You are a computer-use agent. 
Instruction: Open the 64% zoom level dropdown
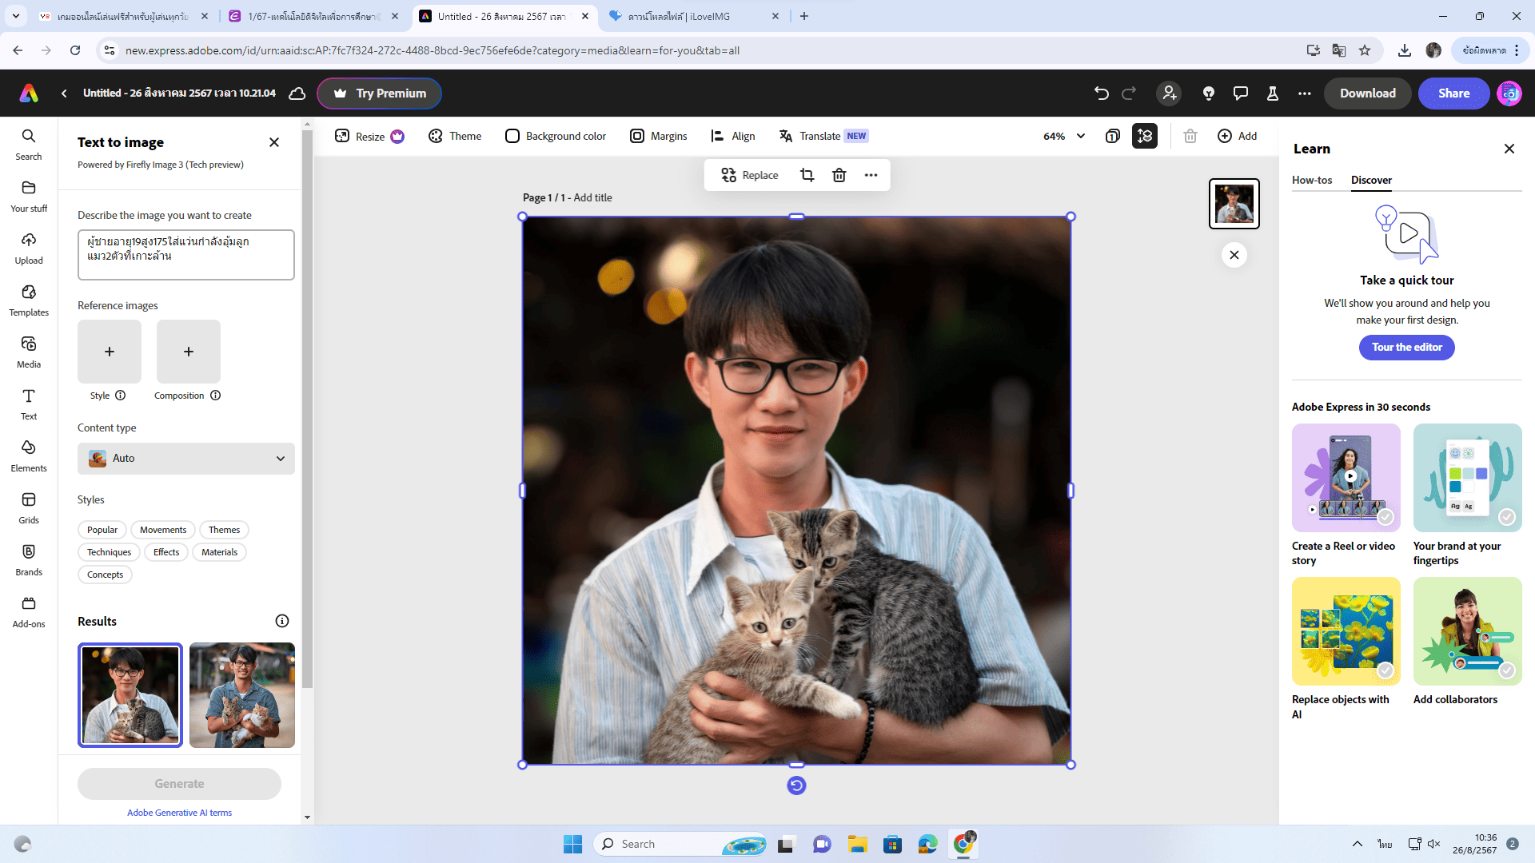pos(1064,137)
